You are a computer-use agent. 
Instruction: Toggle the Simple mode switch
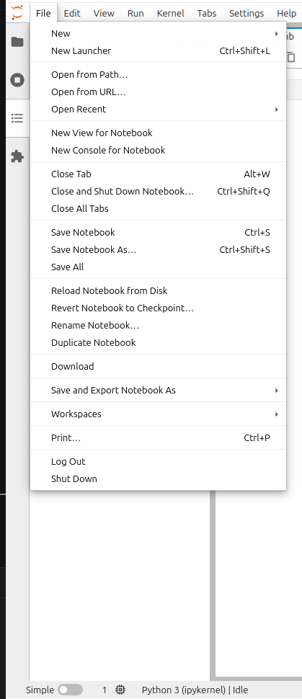[x=71, y=690]
